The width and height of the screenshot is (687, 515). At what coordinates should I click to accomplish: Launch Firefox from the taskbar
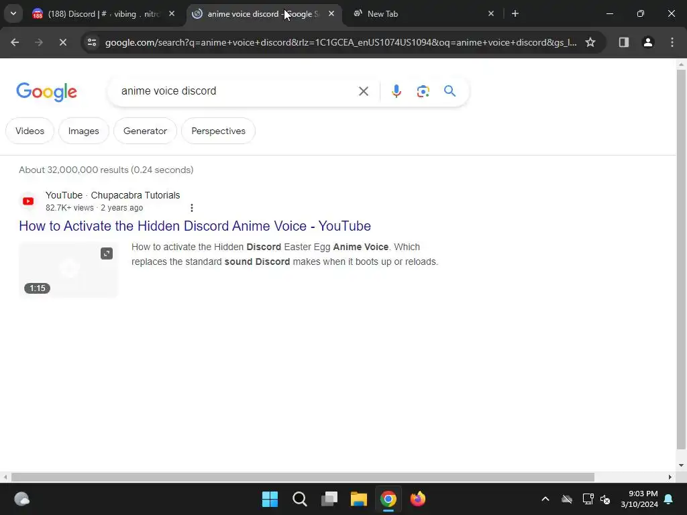point(418,499)
